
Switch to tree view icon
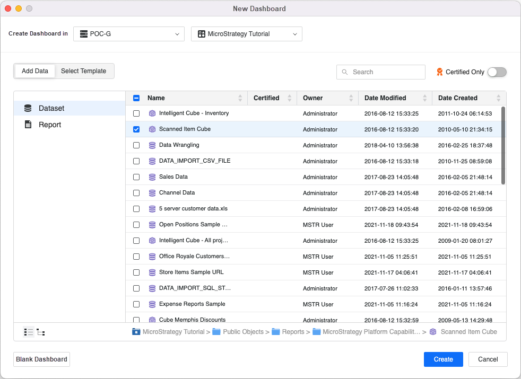[41, 332]
